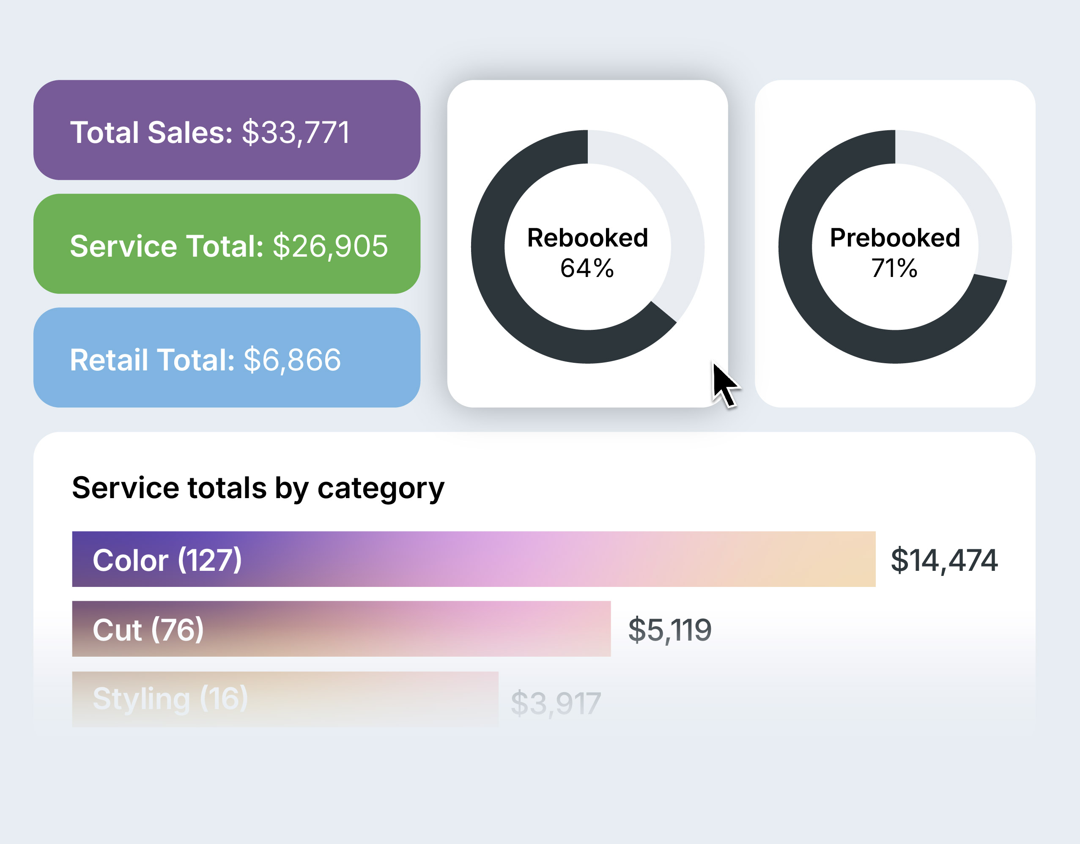
Task: Click the $3,917 Styling amount
Action: 556,703
